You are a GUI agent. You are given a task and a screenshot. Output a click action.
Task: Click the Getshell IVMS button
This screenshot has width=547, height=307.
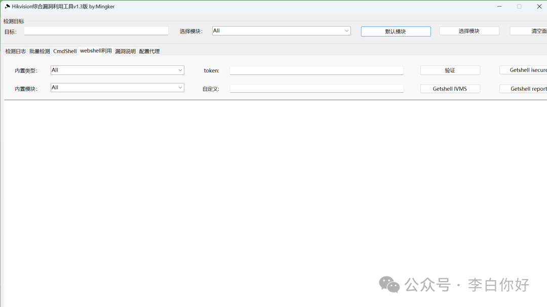[450, 89]
